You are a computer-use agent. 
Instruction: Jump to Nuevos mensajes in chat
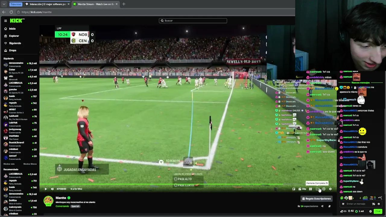tap(360, 83)
